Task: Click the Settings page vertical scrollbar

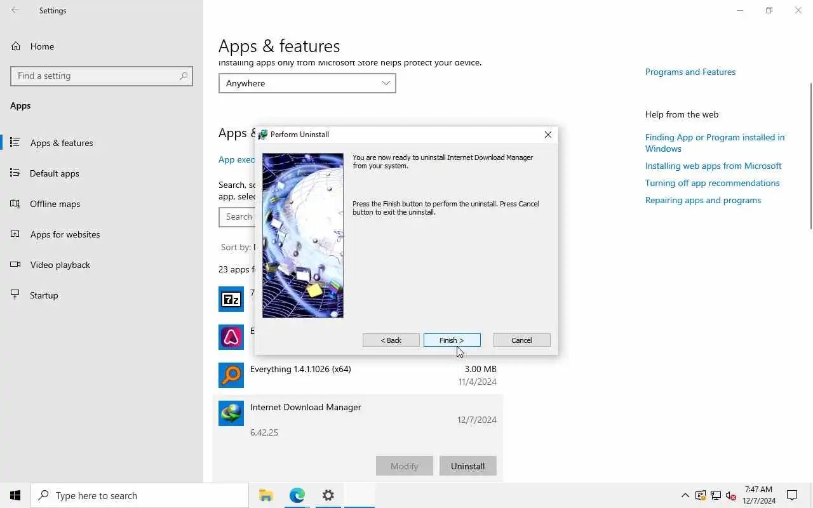Action: click(x=810, y=156)
